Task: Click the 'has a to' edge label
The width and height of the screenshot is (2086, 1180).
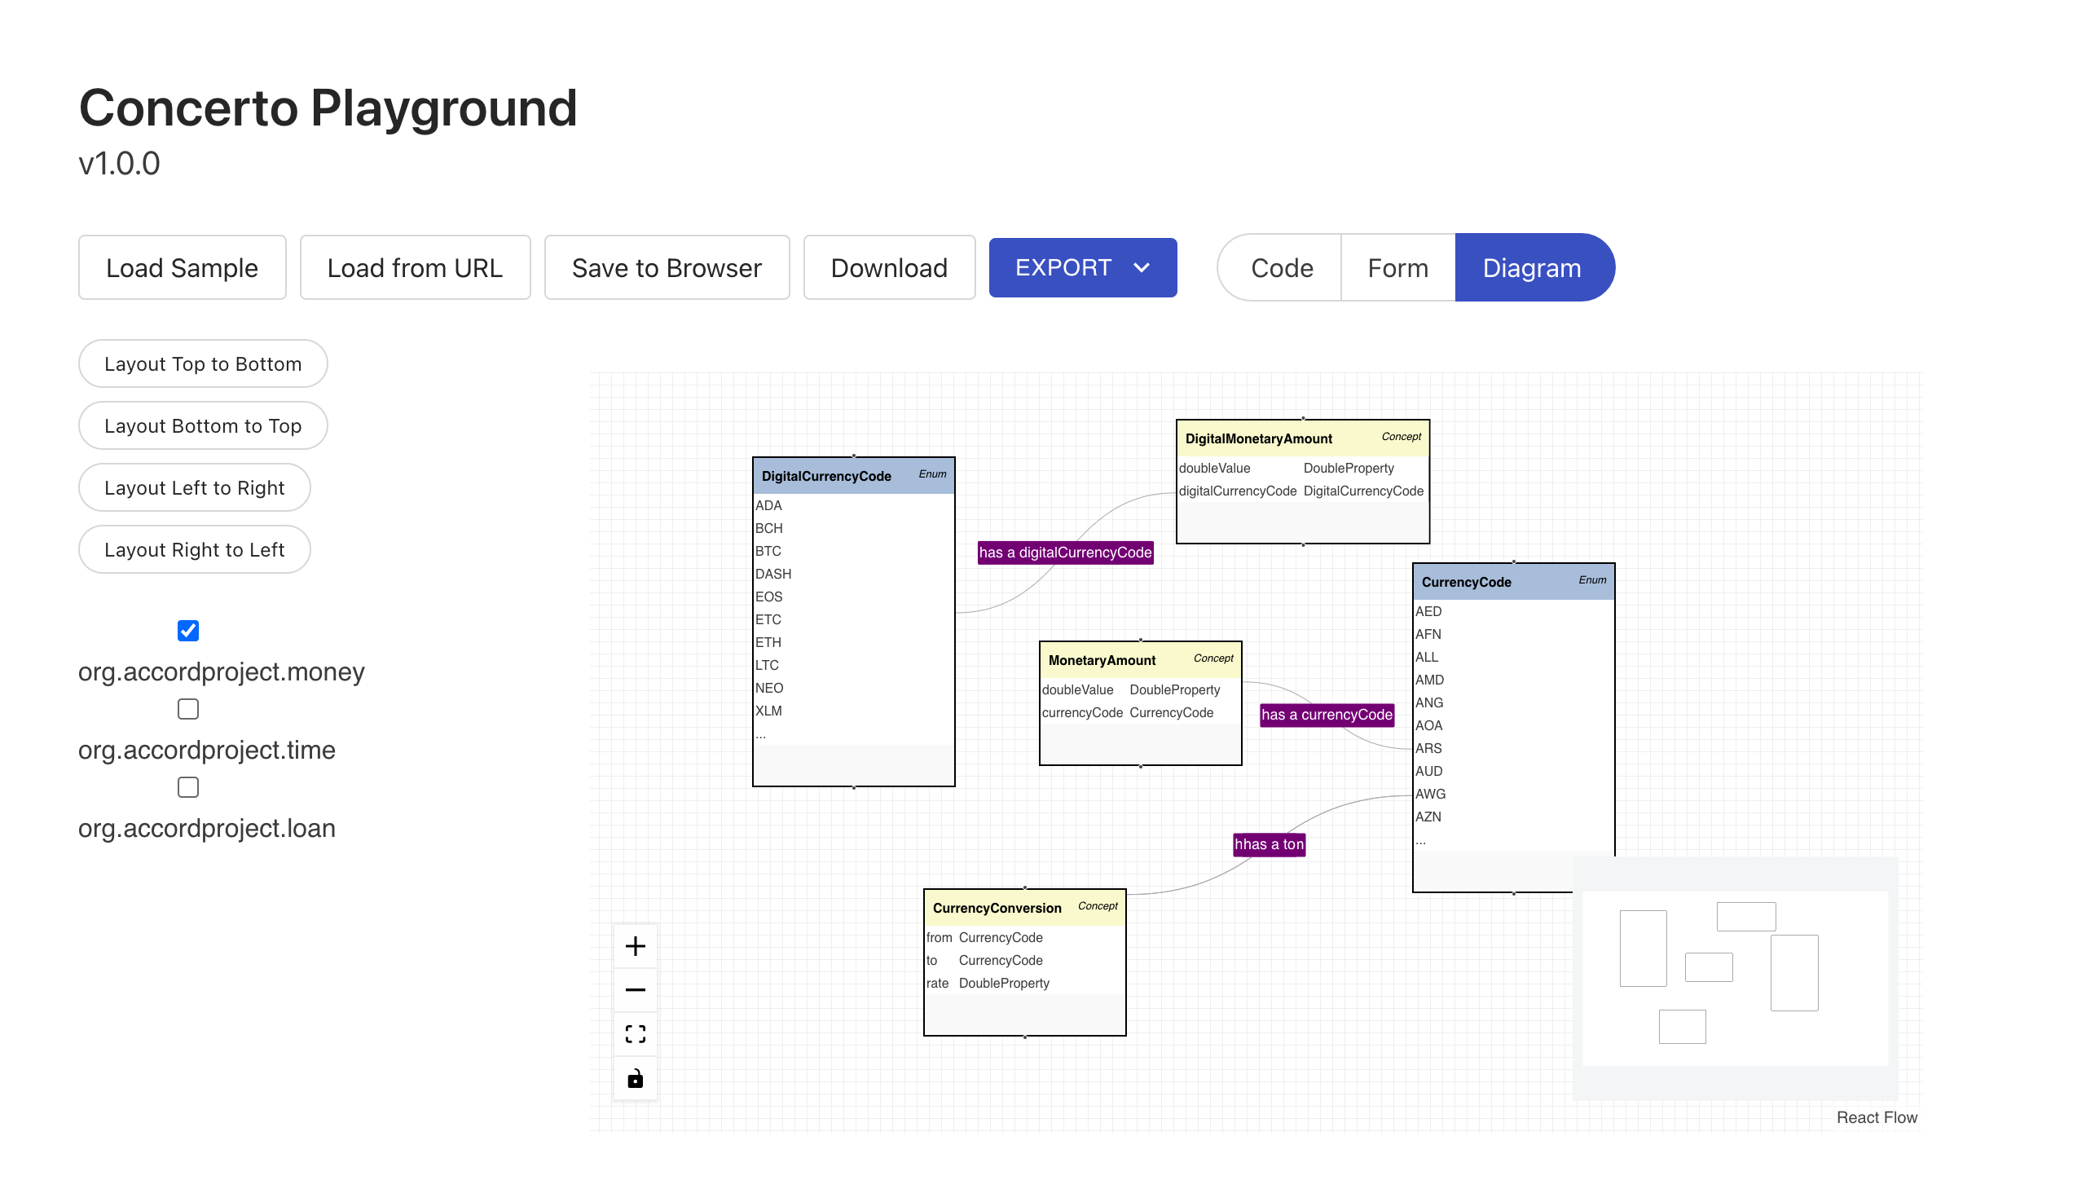Action: coord(1270,844)
